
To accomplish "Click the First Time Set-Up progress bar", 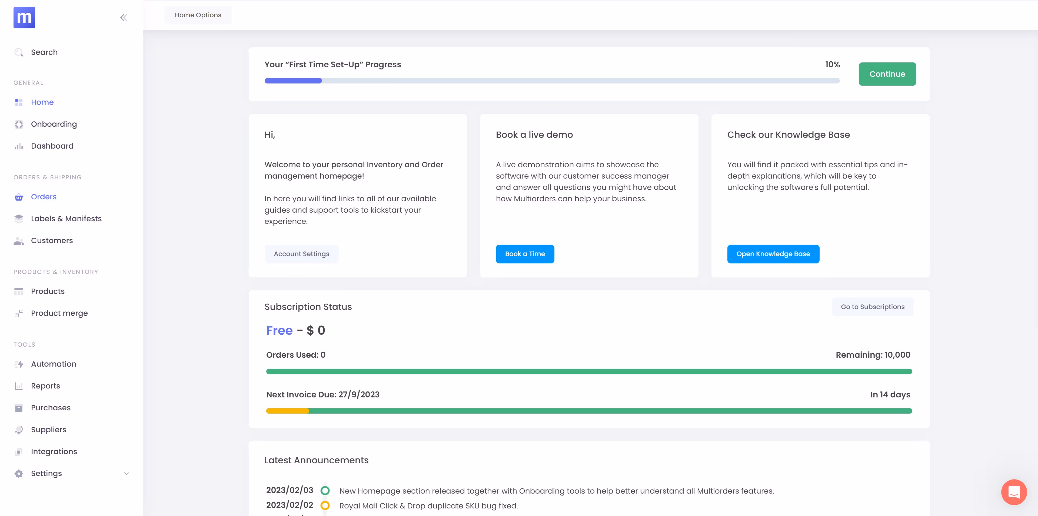I will point(552,81).
